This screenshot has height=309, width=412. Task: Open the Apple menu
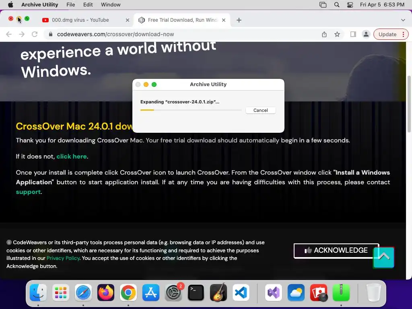(x=10, y=4)
